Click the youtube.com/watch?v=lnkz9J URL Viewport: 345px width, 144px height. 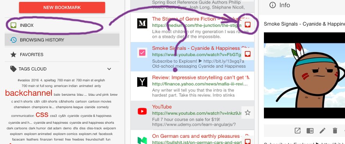click(197, 113)
